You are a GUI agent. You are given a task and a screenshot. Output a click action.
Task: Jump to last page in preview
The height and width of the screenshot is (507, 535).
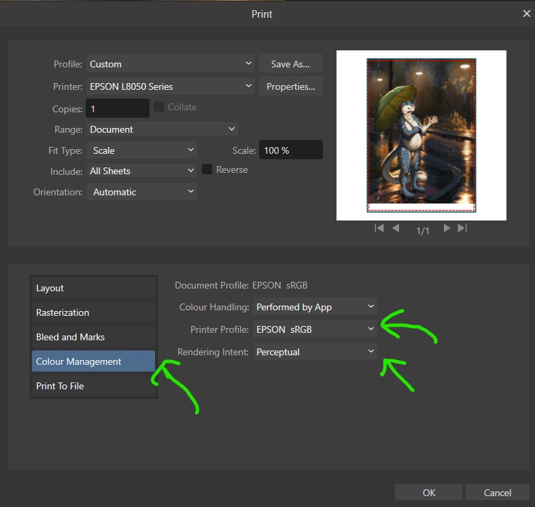[462, 229]
